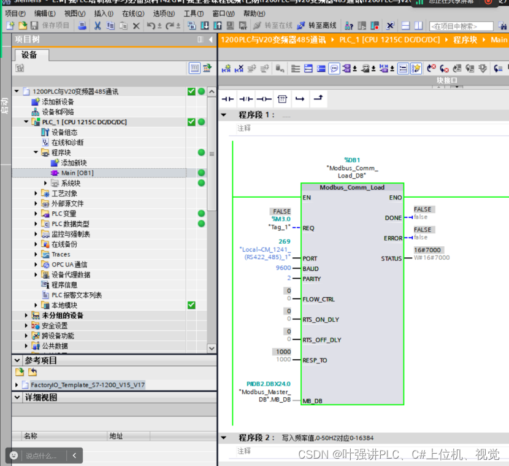Expand 系统块 folder

tap(45, 183)
